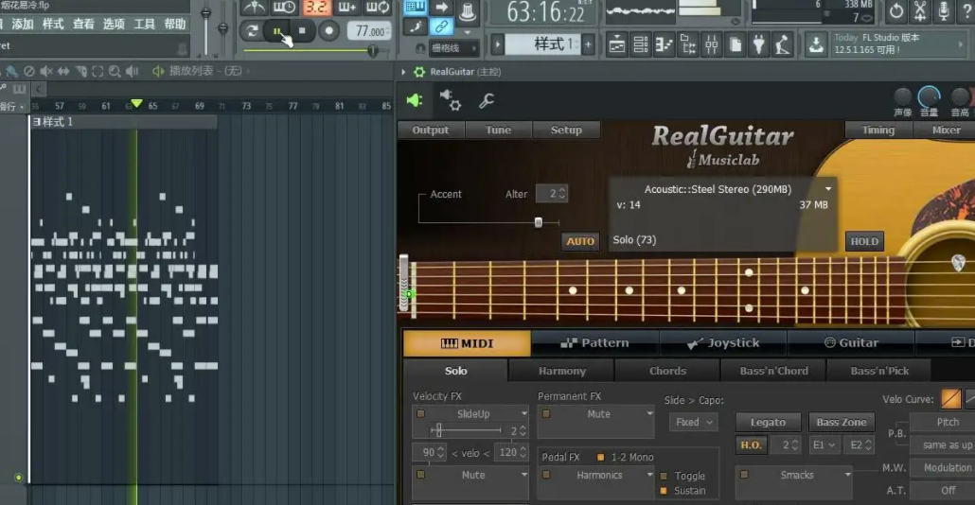Image resolution: width=975 pixels, height=505 pixels.
Task: Open the SlideUp Velocity FX dropdown
Action: pos(524,413)
